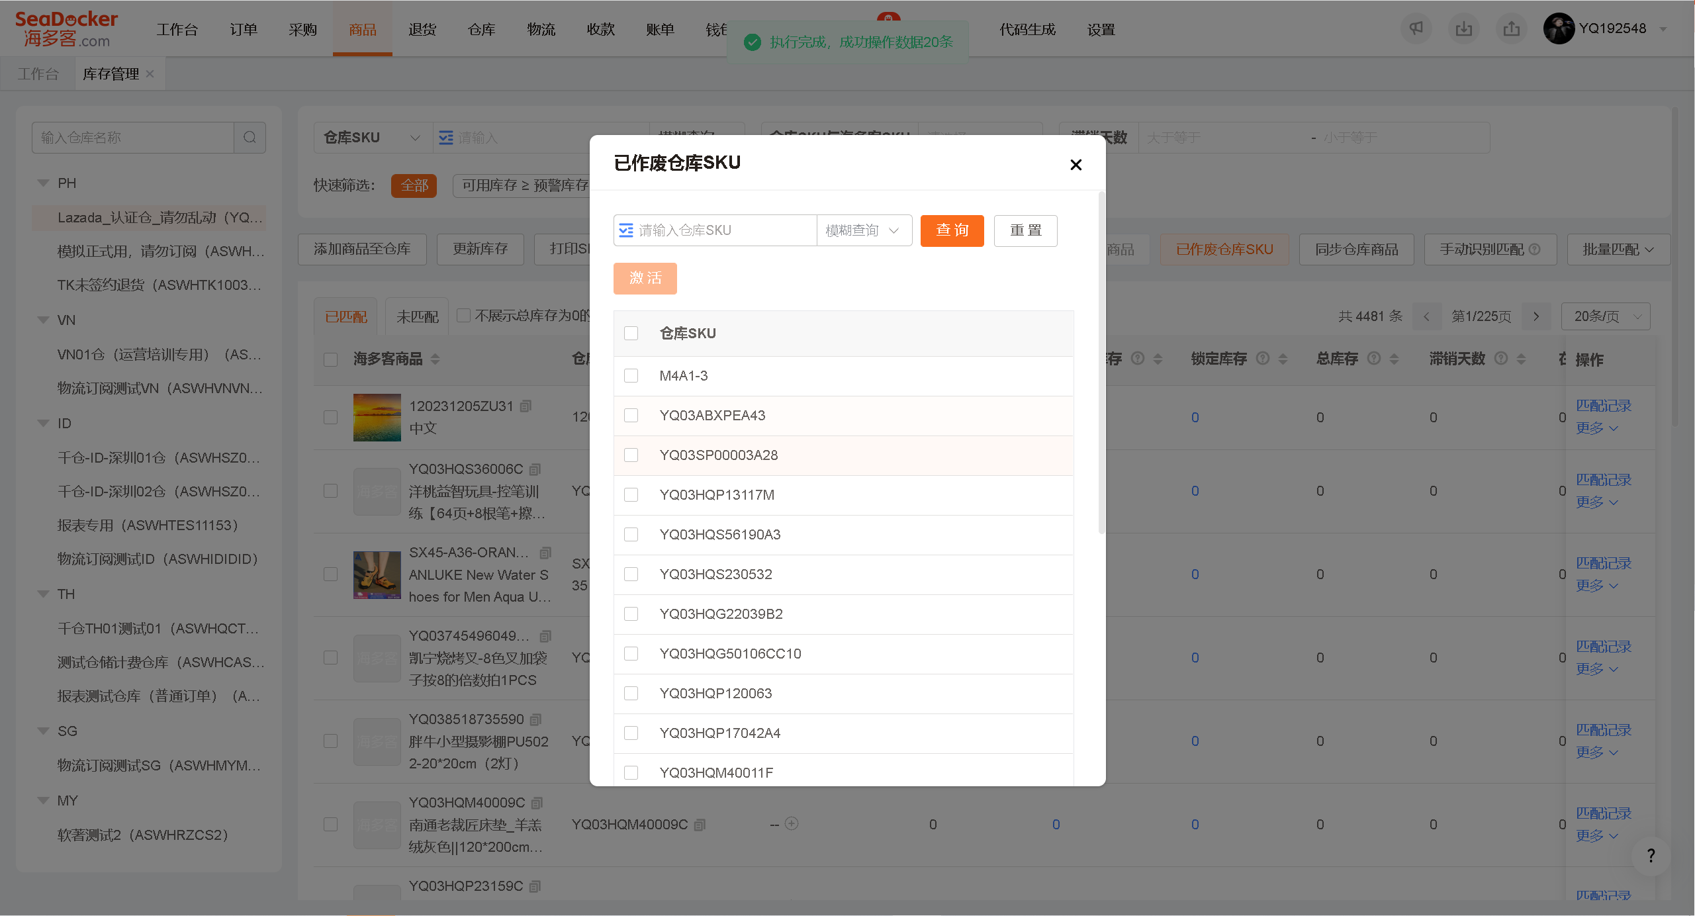Switch to 工作台 page tab
The width and height of the screenshot is (1695, 916).
[38, 73]
